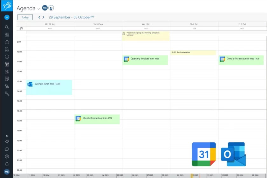
Task: Click the Today button
Action: [x=25, y=17]
